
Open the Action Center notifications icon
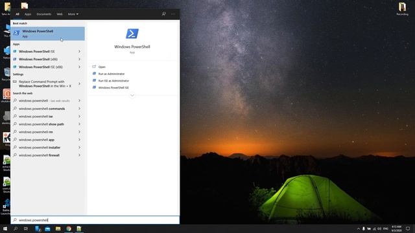pyautogui.click(x=408, y=228)
